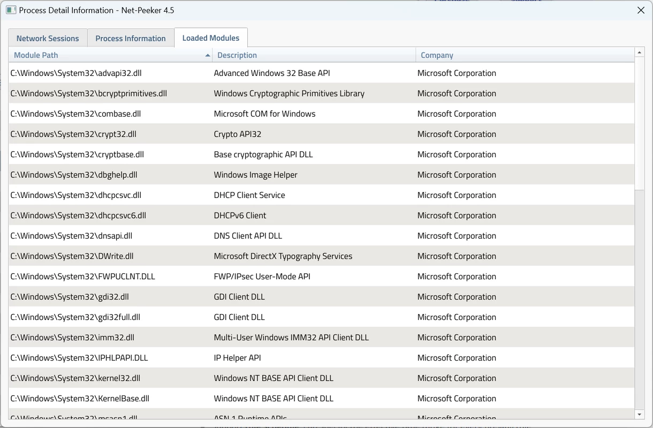Select the DWrite.dll module path
The width and height of the screenshot is (653, 428).
[72, 256]
